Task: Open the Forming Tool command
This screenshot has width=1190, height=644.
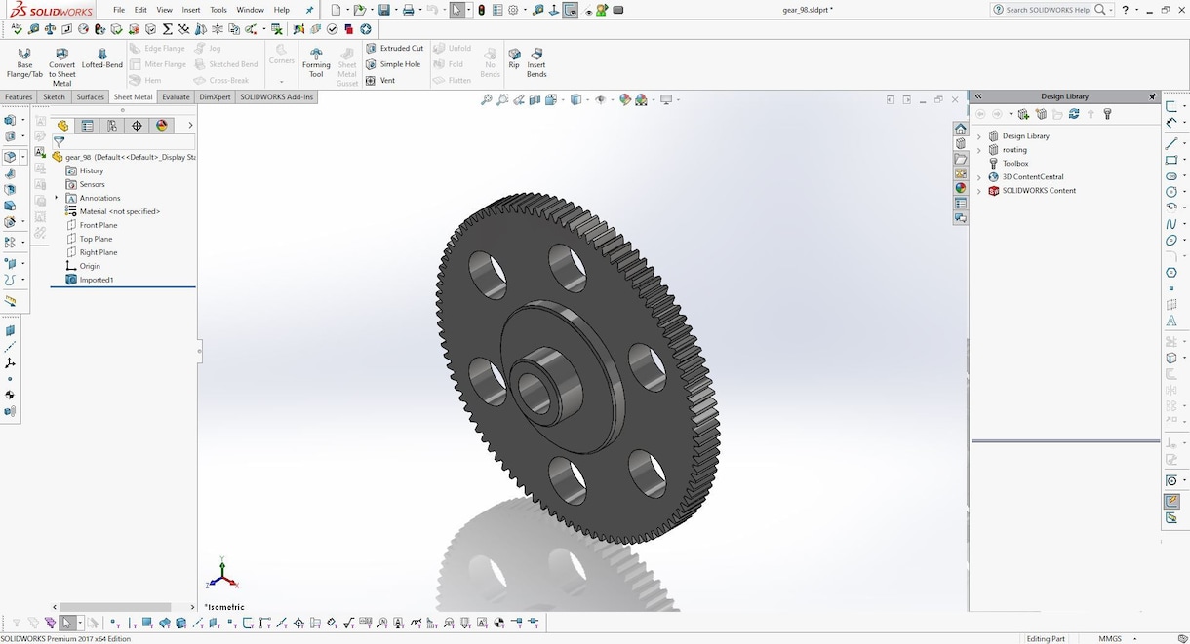Action: (x=316, y=62)
